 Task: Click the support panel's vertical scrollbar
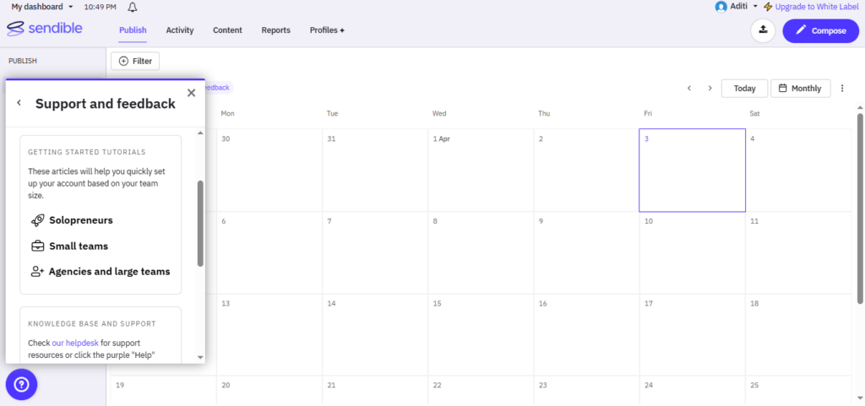(x=200, y=223)
